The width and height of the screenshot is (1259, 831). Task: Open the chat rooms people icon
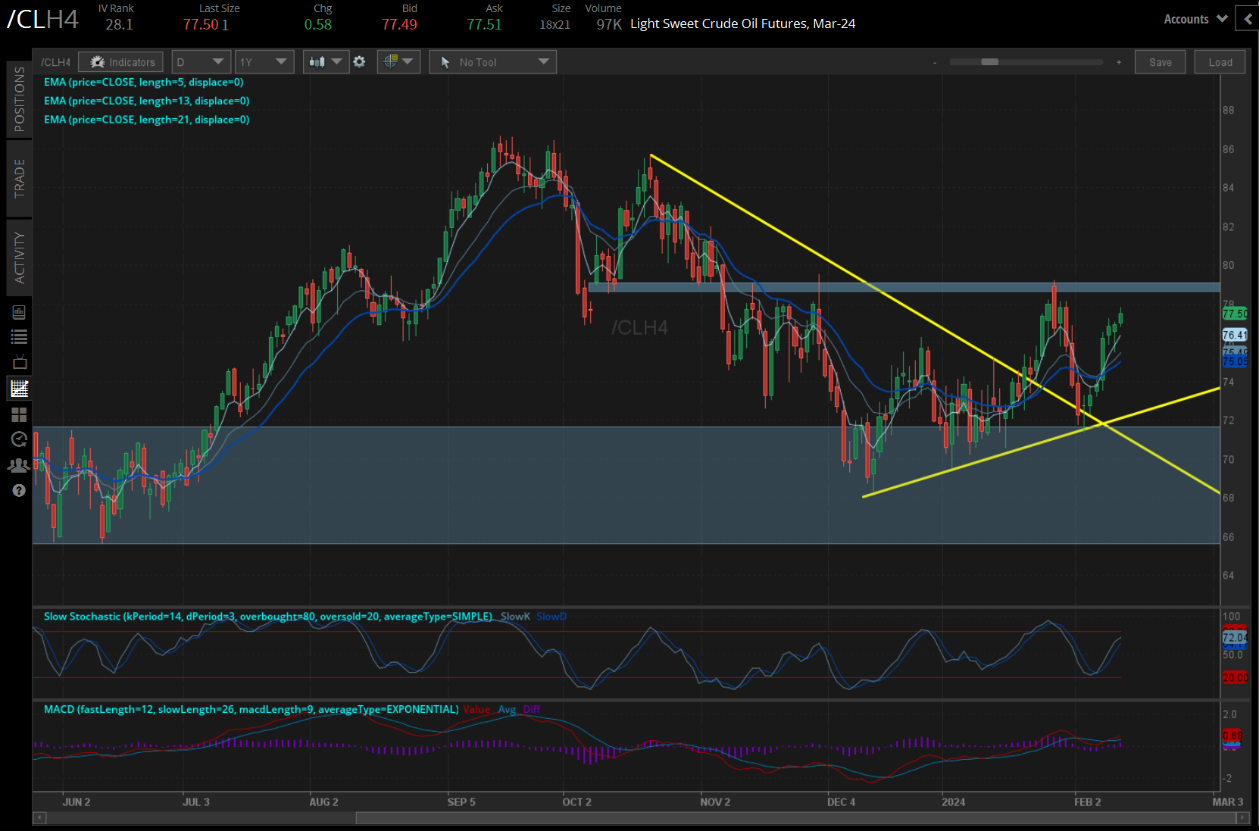pos(19,464)
